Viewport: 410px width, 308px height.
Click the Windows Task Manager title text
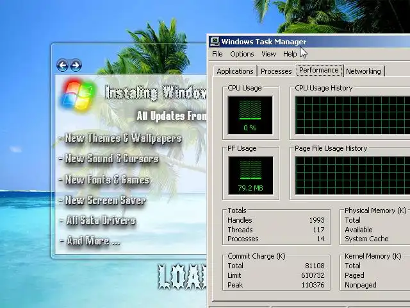point(263,42)
